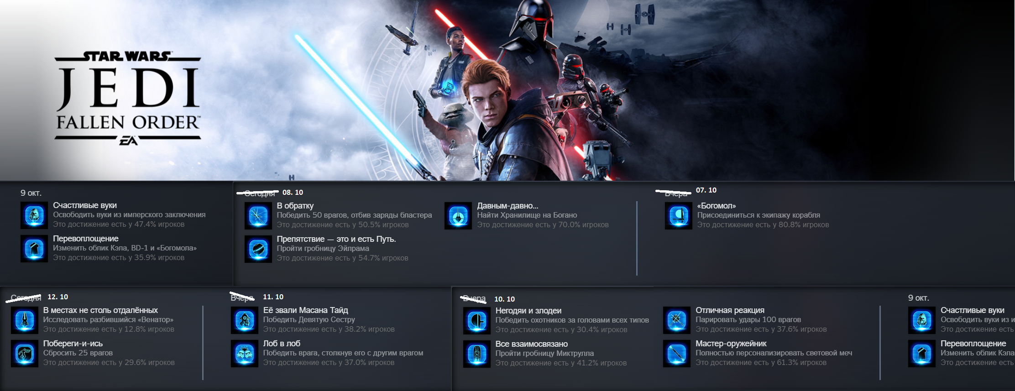Select the text «Пройти гробницу Миктрулла»
Image resolution: width=1015 pixels, height=391 pixels.
tap(545, 354)
